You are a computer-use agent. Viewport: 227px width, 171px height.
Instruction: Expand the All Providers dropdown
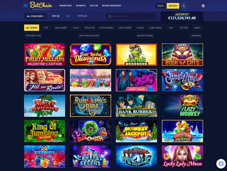(35, 16)
